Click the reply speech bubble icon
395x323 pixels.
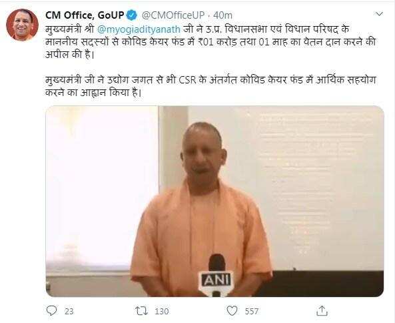tap(52, 310)
